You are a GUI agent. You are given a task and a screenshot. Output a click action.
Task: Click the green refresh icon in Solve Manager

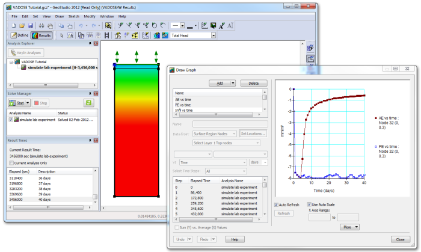click(89, 103)
